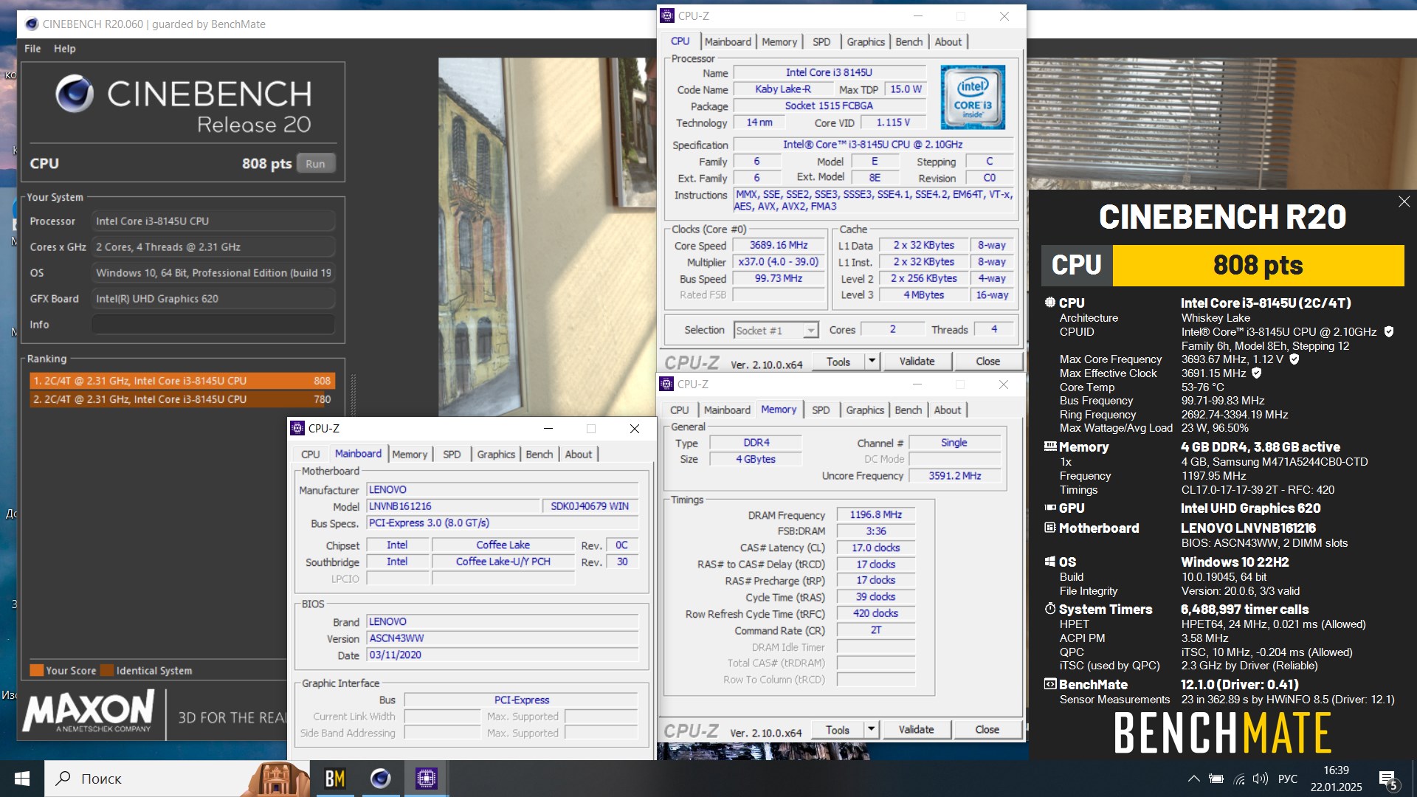The width and height of the screenshot is (1417, 797).
Task: Click the Core Speed value 3689.16 MHz
Action: point(779,245)
